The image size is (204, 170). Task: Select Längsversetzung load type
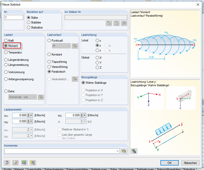(x=6, y=65)
